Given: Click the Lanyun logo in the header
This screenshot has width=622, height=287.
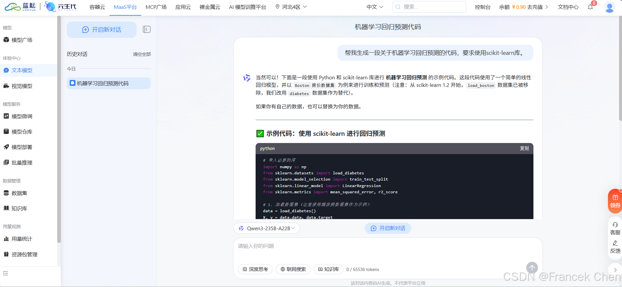Looking at the screenshot, I should tap(20, 7).
